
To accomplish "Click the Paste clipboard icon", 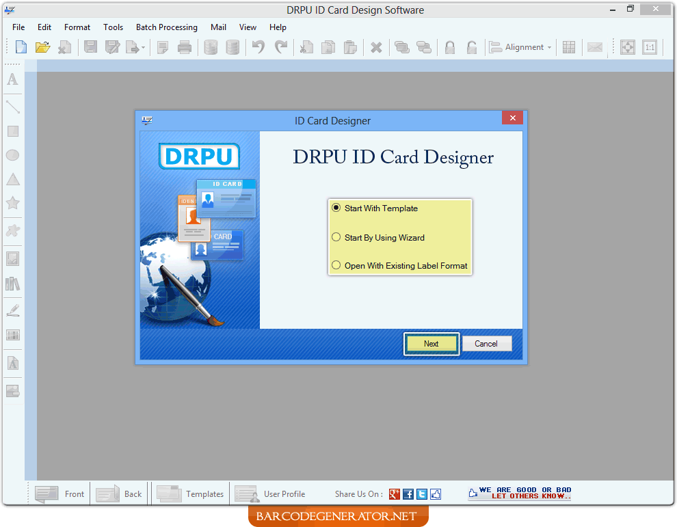I will (x=350, y=47).
